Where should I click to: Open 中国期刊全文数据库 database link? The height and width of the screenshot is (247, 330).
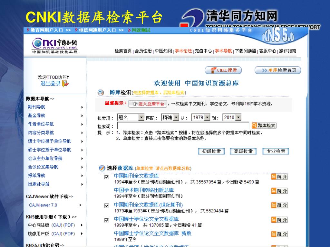[136, 176]
